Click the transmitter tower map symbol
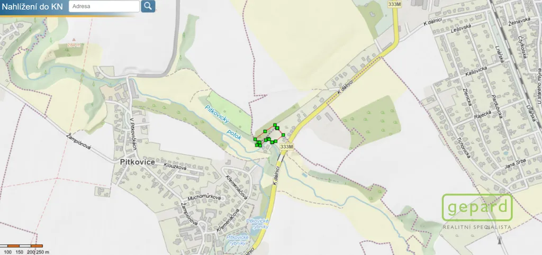The image size is (542, 255). 499,240
